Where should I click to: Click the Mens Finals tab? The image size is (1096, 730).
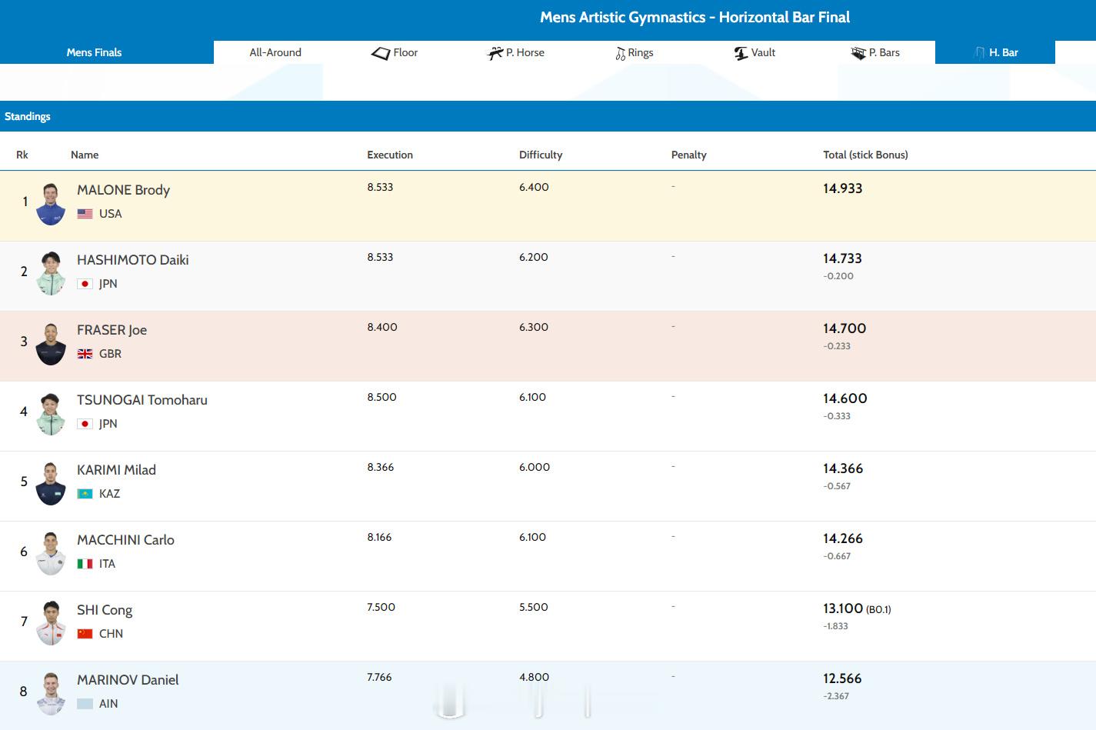94,52
